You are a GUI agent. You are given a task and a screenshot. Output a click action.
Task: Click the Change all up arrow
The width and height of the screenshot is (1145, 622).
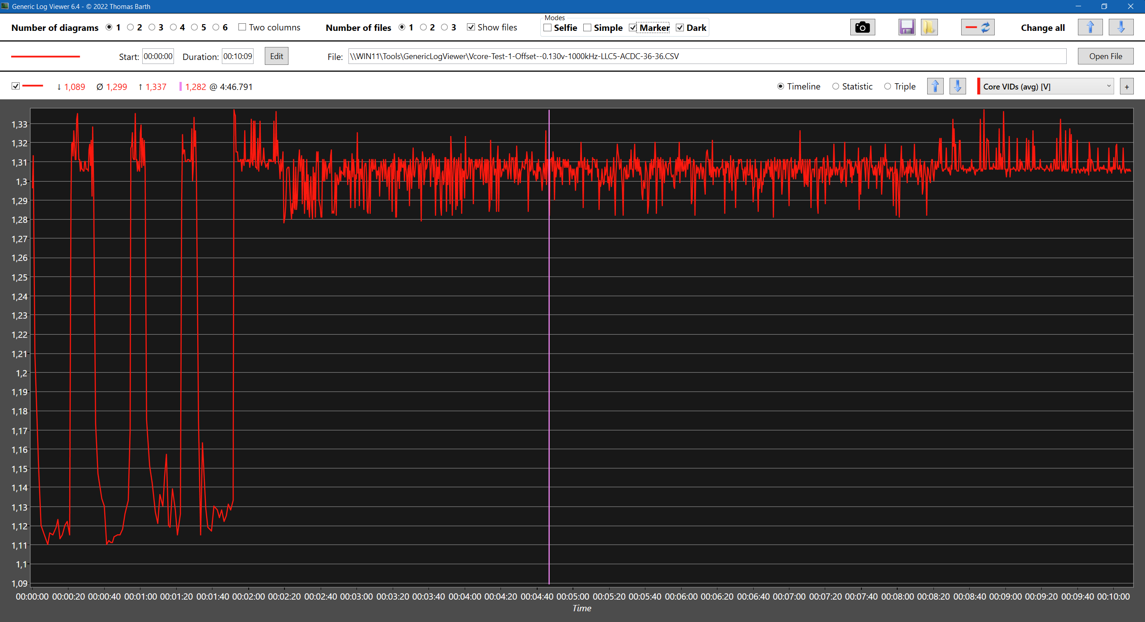1090,28
